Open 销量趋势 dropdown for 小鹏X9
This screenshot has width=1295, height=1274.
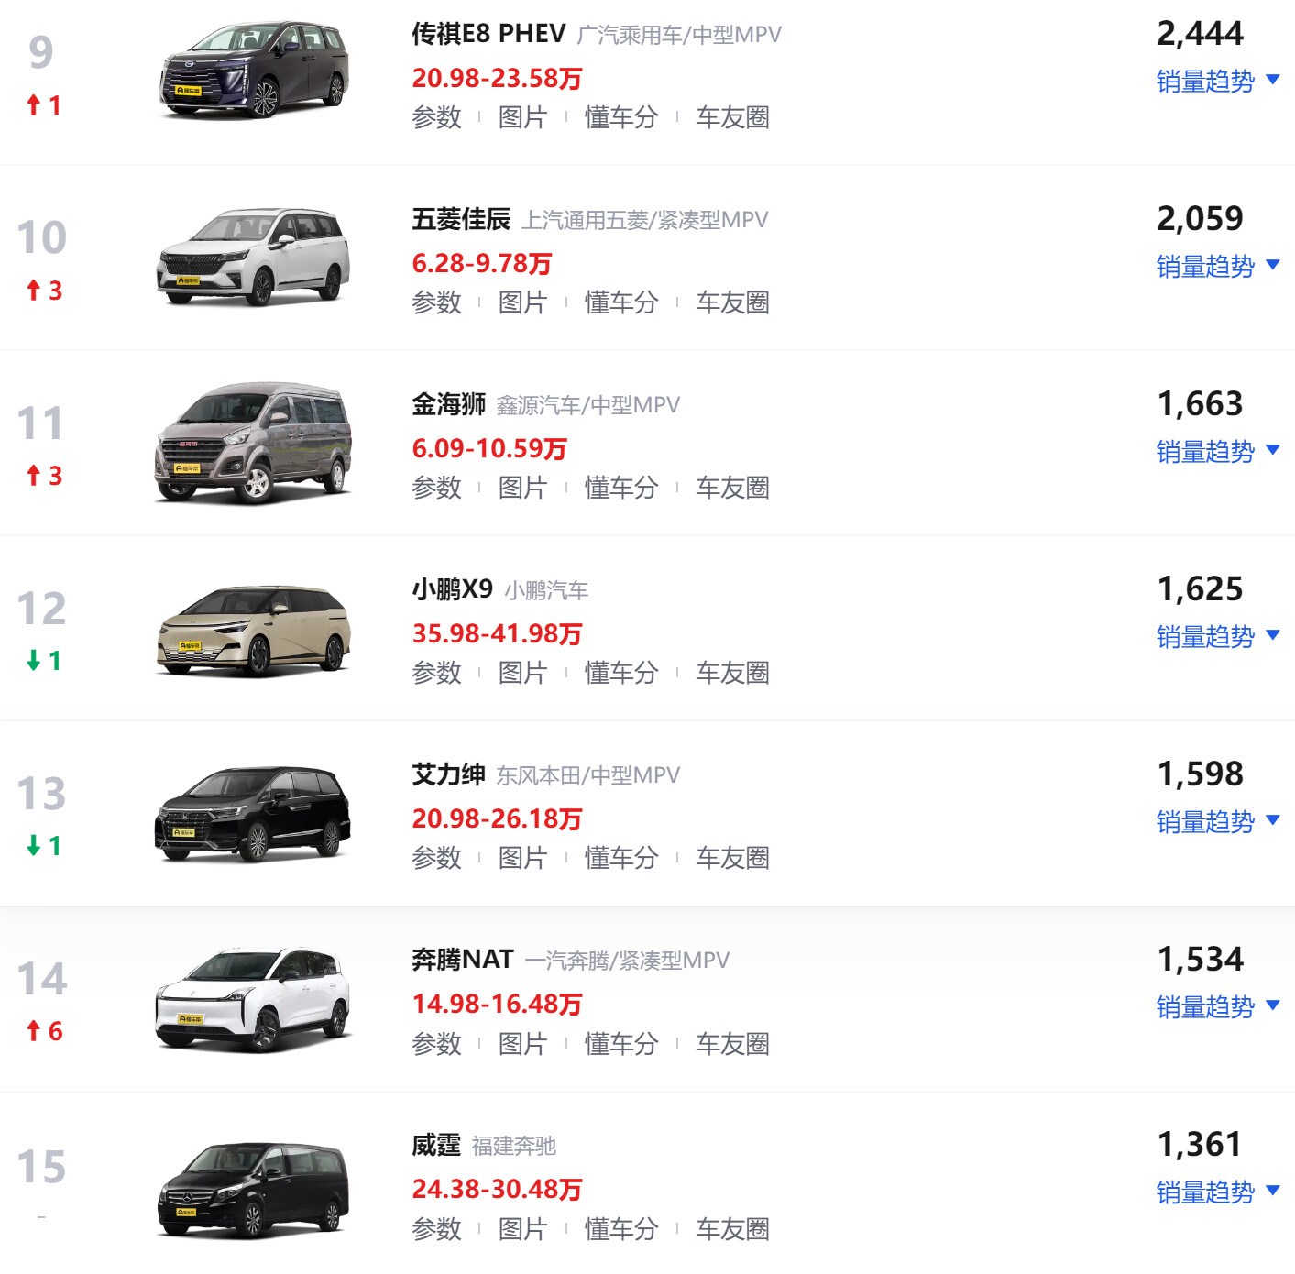point(1216,637)
